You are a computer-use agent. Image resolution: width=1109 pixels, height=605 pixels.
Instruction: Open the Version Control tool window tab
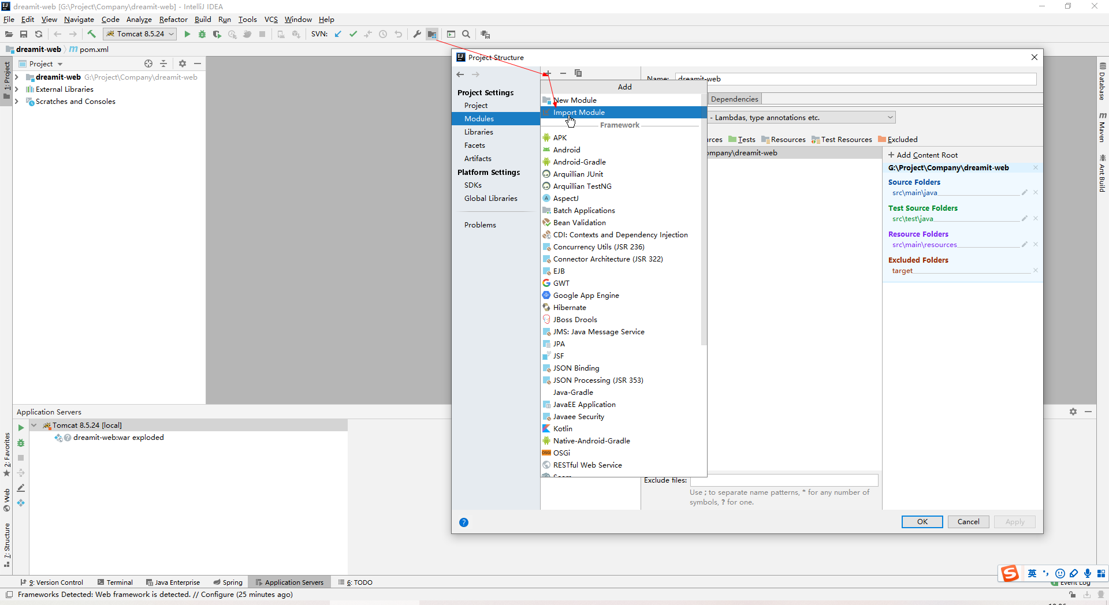pyautogui.click(x=52, y=582)
